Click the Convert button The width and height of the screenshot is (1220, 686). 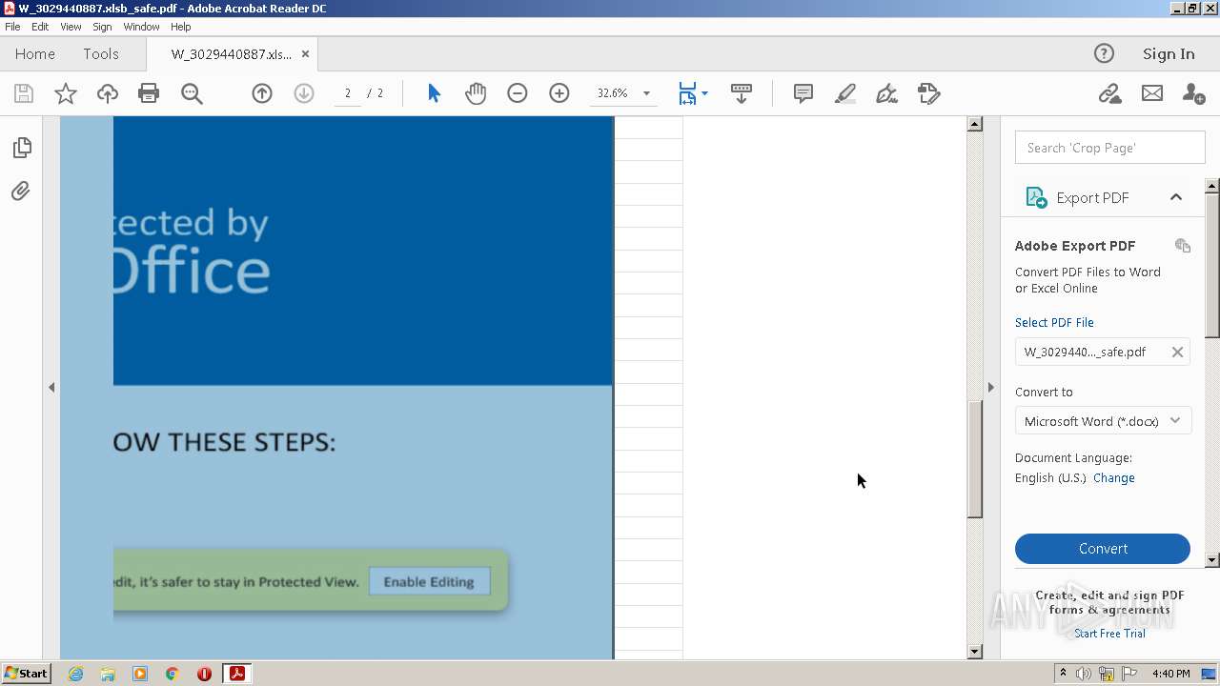(x=1103, y=549)
